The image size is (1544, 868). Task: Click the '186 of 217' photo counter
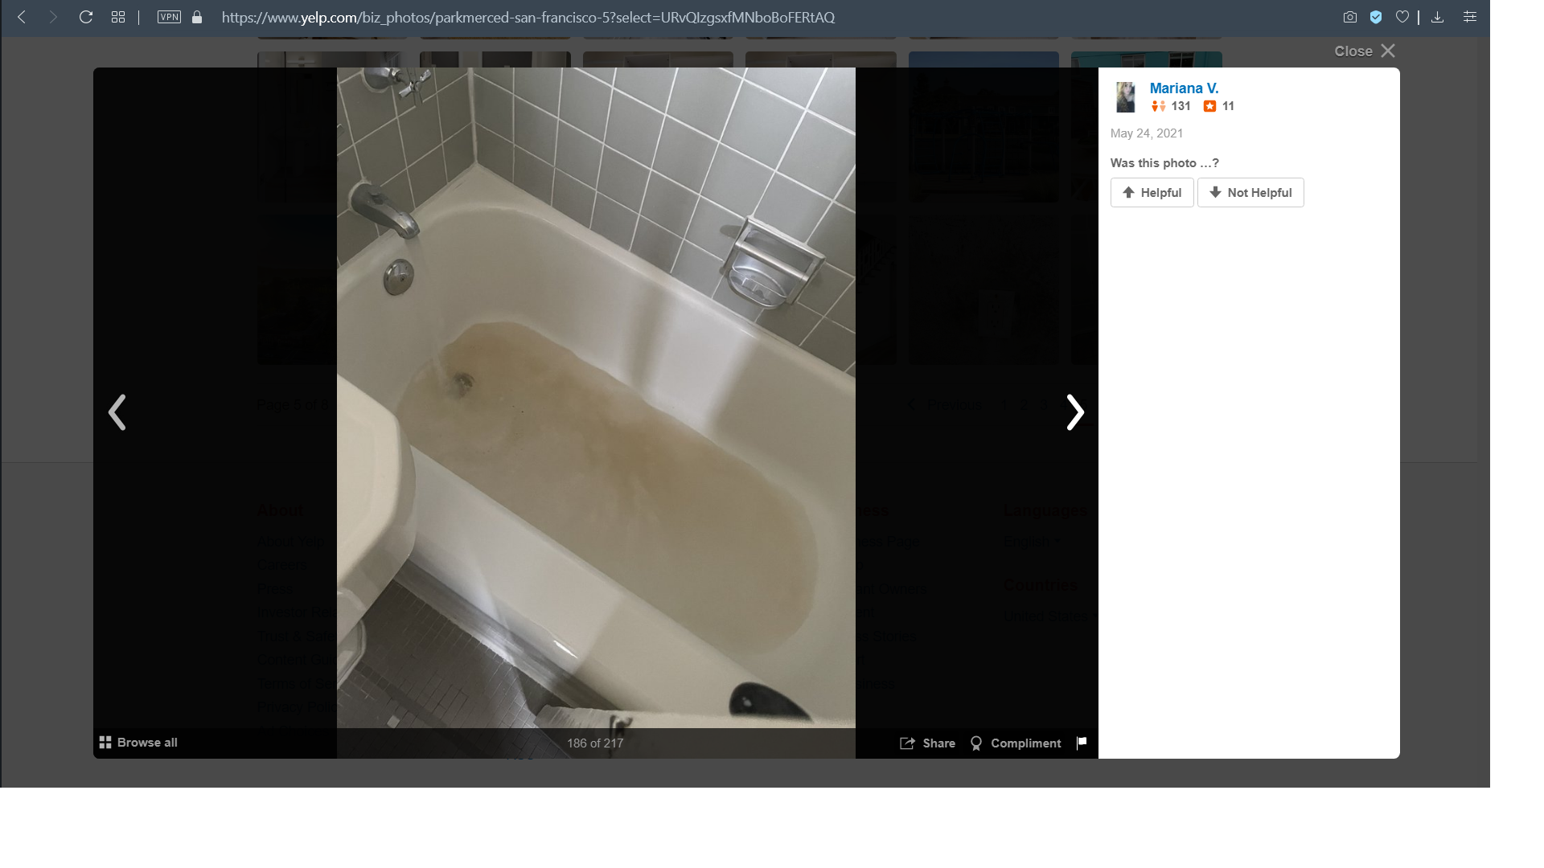[595, 743]
